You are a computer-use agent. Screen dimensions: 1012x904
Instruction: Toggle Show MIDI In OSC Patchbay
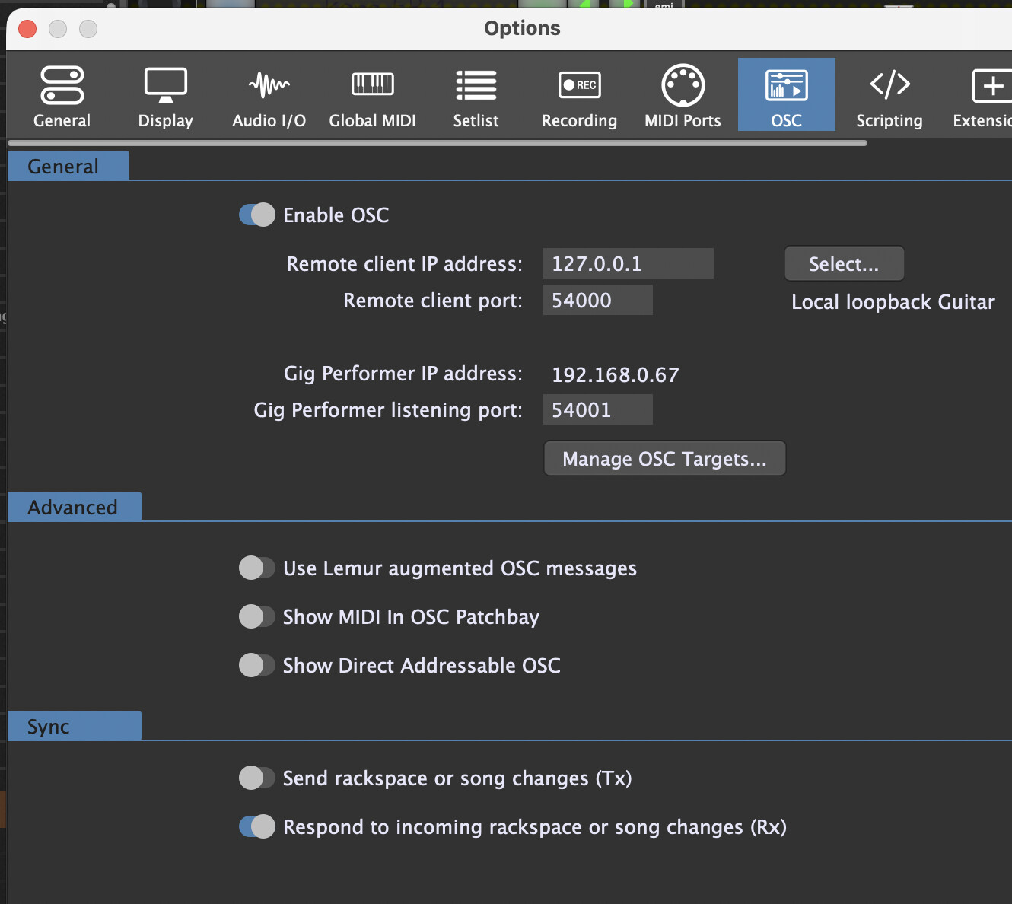tap(257, 616)
